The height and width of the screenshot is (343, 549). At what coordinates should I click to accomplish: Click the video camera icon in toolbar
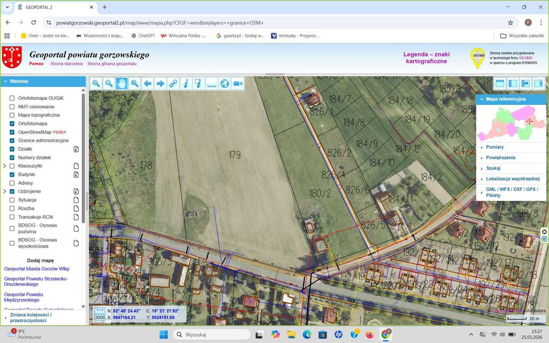point(238,83)
